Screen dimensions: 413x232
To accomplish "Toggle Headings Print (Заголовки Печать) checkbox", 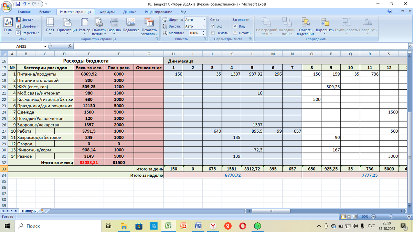I will 235,33.
